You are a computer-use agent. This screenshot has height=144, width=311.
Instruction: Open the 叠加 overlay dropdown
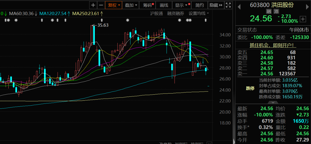pyautogui.click(x=131, y=5)
